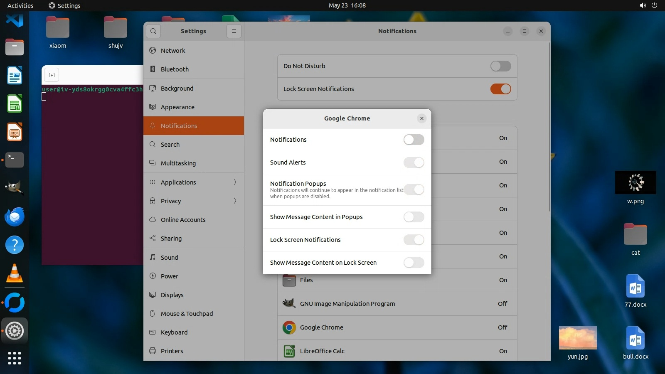Open the yun.jpg desktop thumbnail
The image size is (665, 374).
click(578, 338)
